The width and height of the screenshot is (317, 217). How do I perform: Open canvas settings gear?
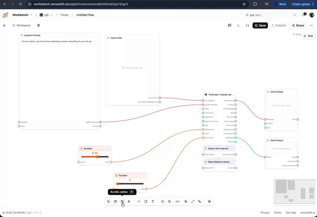click(209, 201)
